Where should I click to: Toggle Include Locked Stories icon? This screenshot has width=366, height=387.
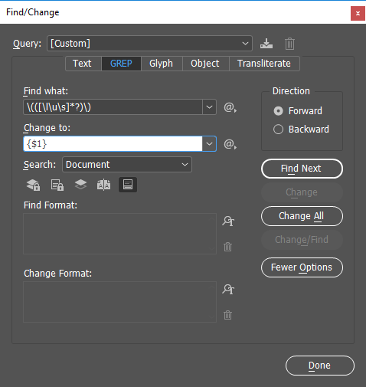(x=57, y=185)
